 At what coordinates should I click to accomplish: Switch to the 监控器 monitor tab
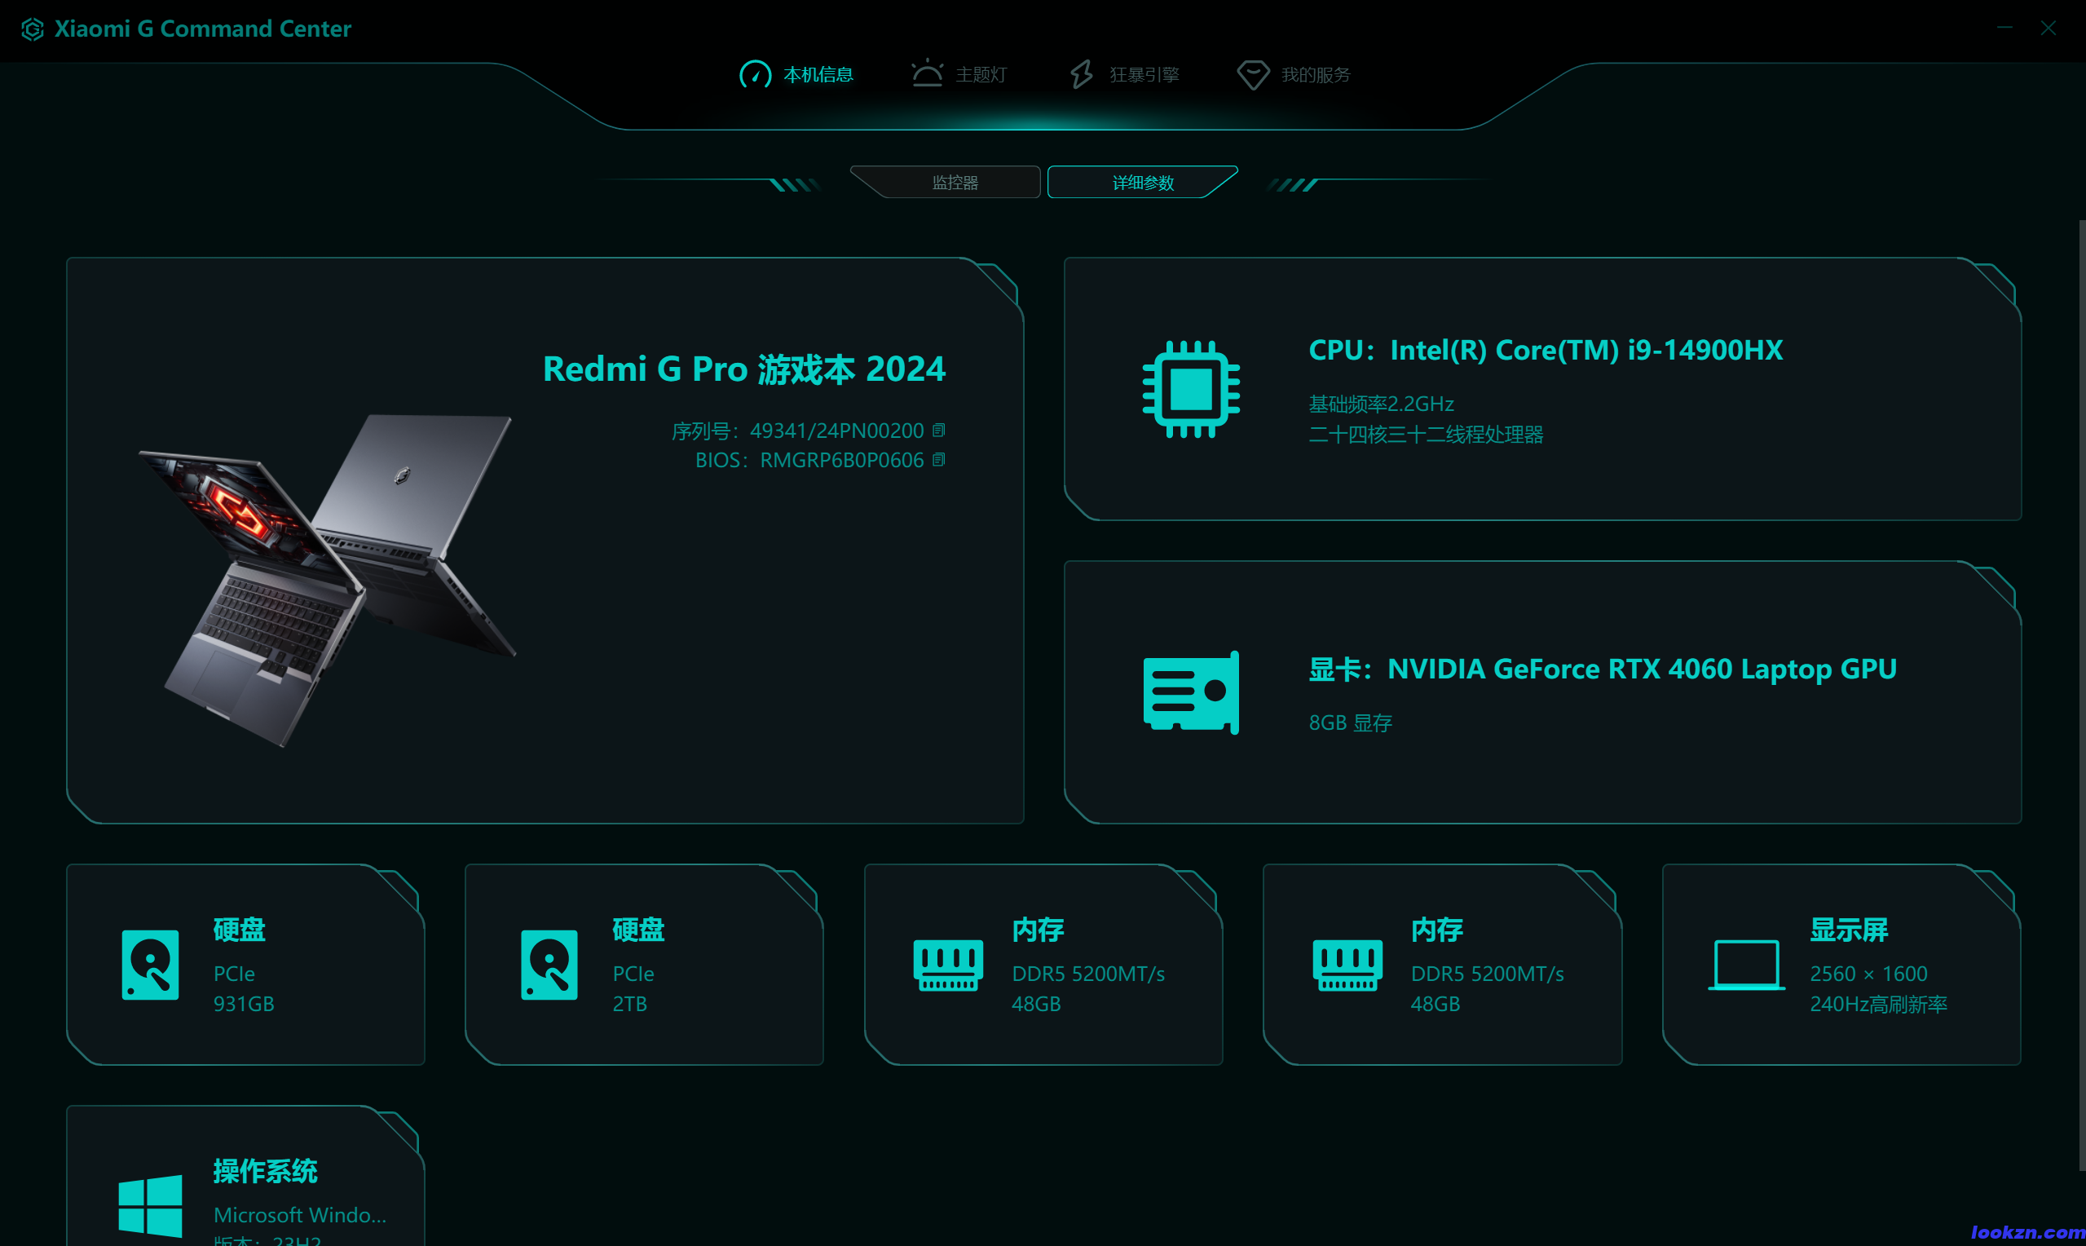(955, 182)
